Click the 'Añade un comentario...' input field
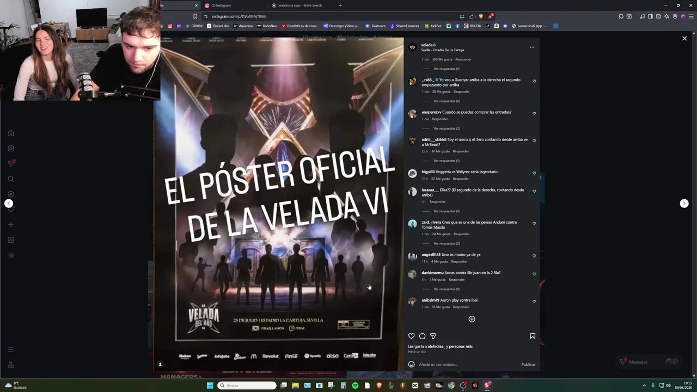Viewport: 697px width, 392px height. click(x=467, y=364)
